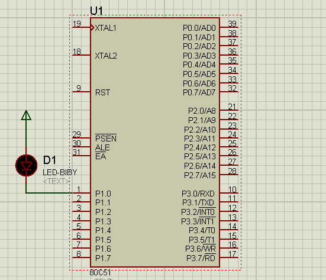Click the P1.1 pin label
The height and width of the screenshot is (280, 326).
point(103,202)
